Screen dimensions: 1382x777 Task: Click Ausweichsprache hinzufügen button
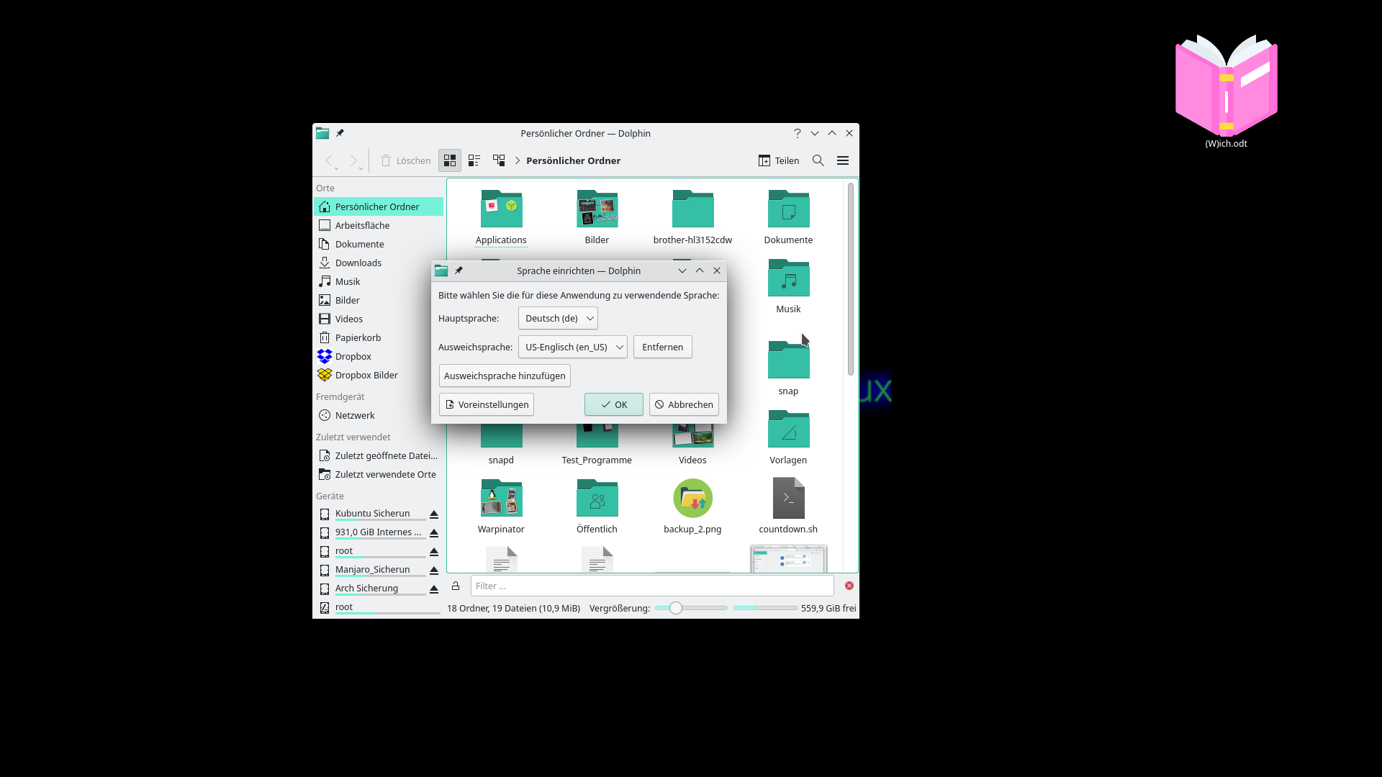[x=504, y=375]
